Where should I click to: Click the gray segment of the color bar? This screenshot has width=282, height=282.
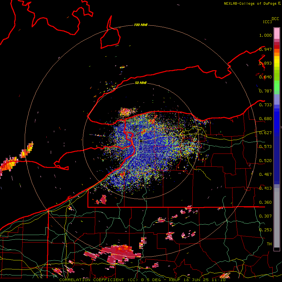pyautogui.click(x=277, y=218)
